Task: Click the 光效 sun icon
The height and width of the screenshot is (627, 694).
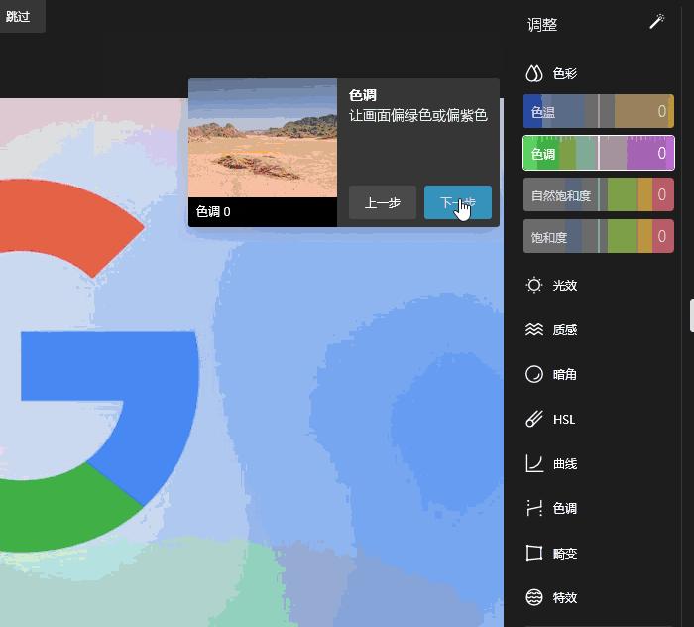Action: pyautogui.click(x=533, y=285)
